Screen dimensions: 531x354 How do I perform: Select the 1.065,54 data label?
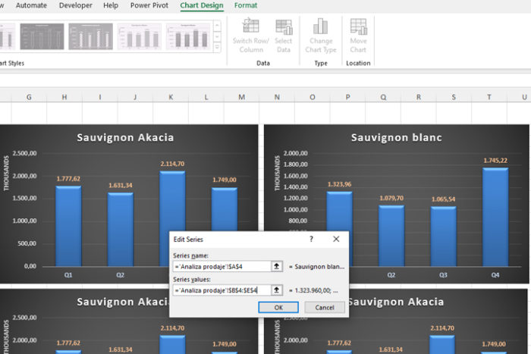[443, 199]
